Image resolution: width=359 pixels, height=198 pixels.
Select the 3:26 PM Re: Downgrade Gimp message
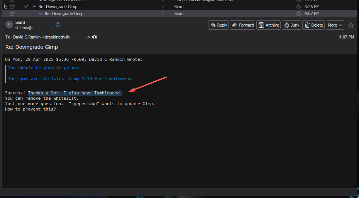point(58,7)
